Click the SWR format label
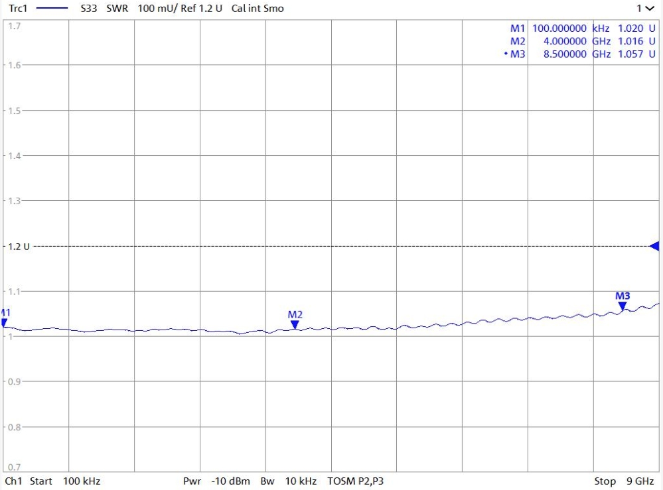This screenshot has height=490, width=663. (118, 9)
